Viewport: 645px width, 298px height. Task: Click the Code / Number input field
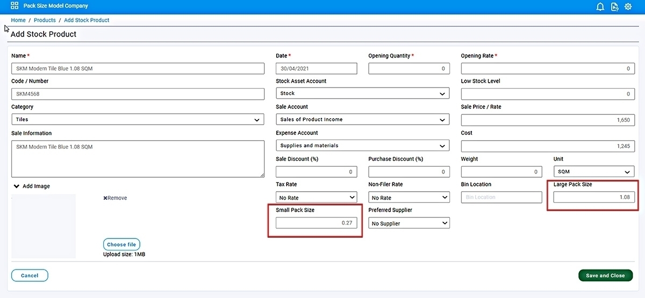point(138,94)
